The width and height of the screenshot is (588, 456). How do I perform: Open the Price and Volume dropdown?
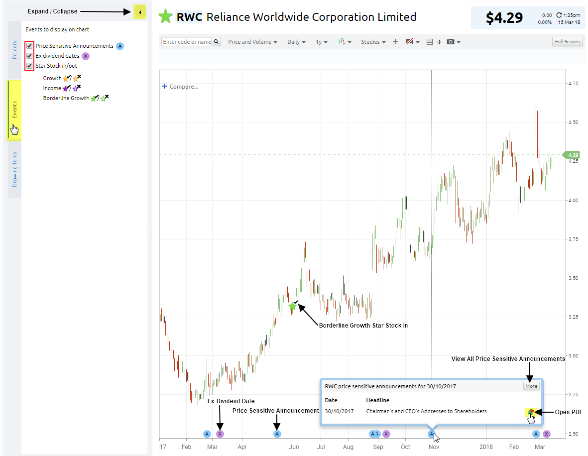[252, 42]
